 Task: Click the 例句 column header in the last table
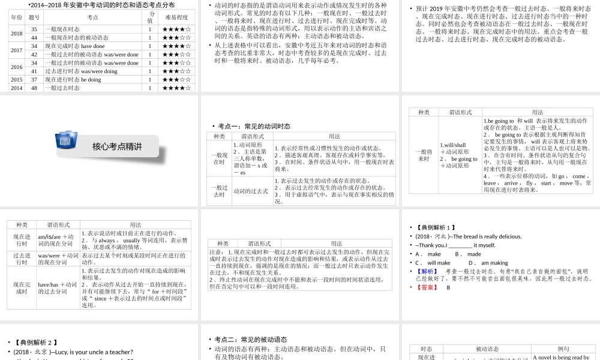pos(563,349)
